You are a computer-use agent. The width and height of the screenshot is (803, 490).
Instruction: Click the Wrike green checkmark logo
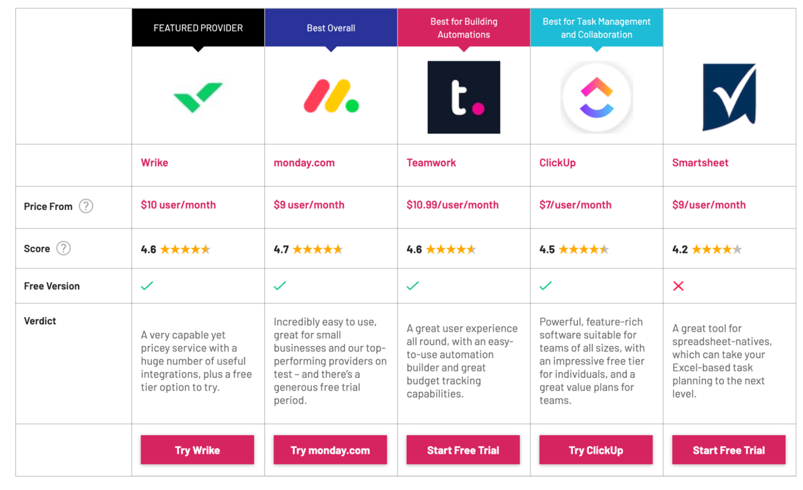pyautogui.click(x=197, y=97)
